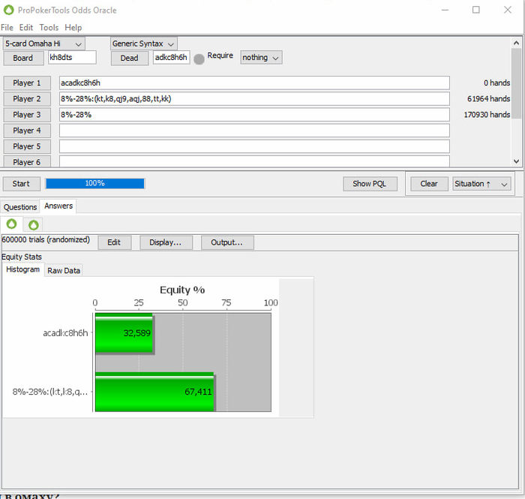Open the Situation dropdown
525x499 pixels.
481,184
